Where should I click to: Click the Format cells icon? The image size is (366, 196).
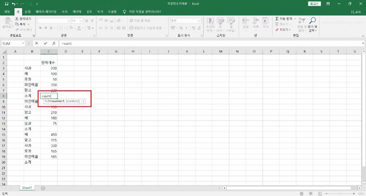(265, 21)
